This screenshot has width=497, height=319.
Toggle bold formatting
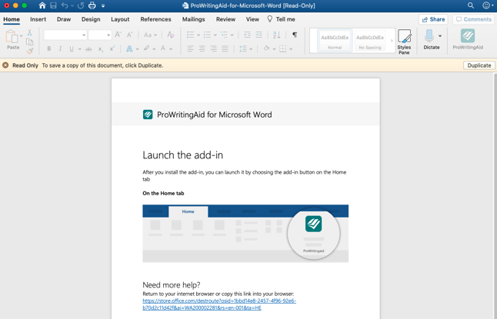[48, 48]
